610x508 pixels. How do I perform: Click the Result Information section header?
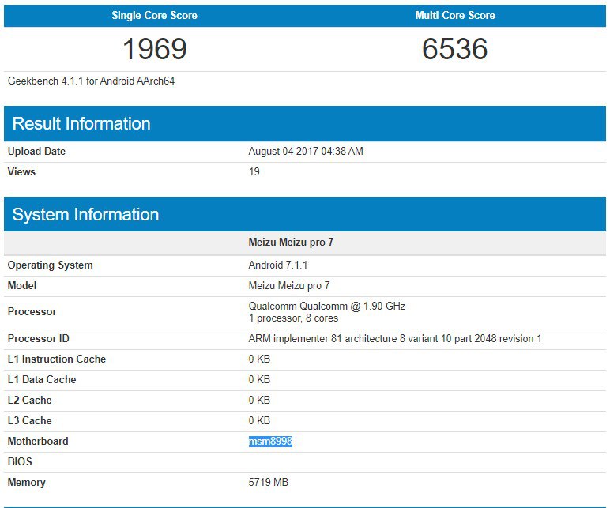(305, 124)
